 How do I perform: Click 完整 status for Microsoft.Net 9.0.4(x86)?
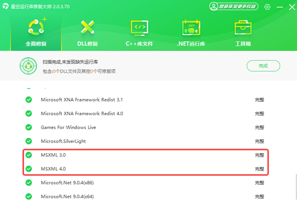[x=259, y=183]
